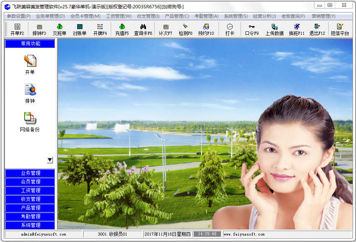
Task: Click the application logo in title bar
Action: pyautogui.click(x=7, y=7)
